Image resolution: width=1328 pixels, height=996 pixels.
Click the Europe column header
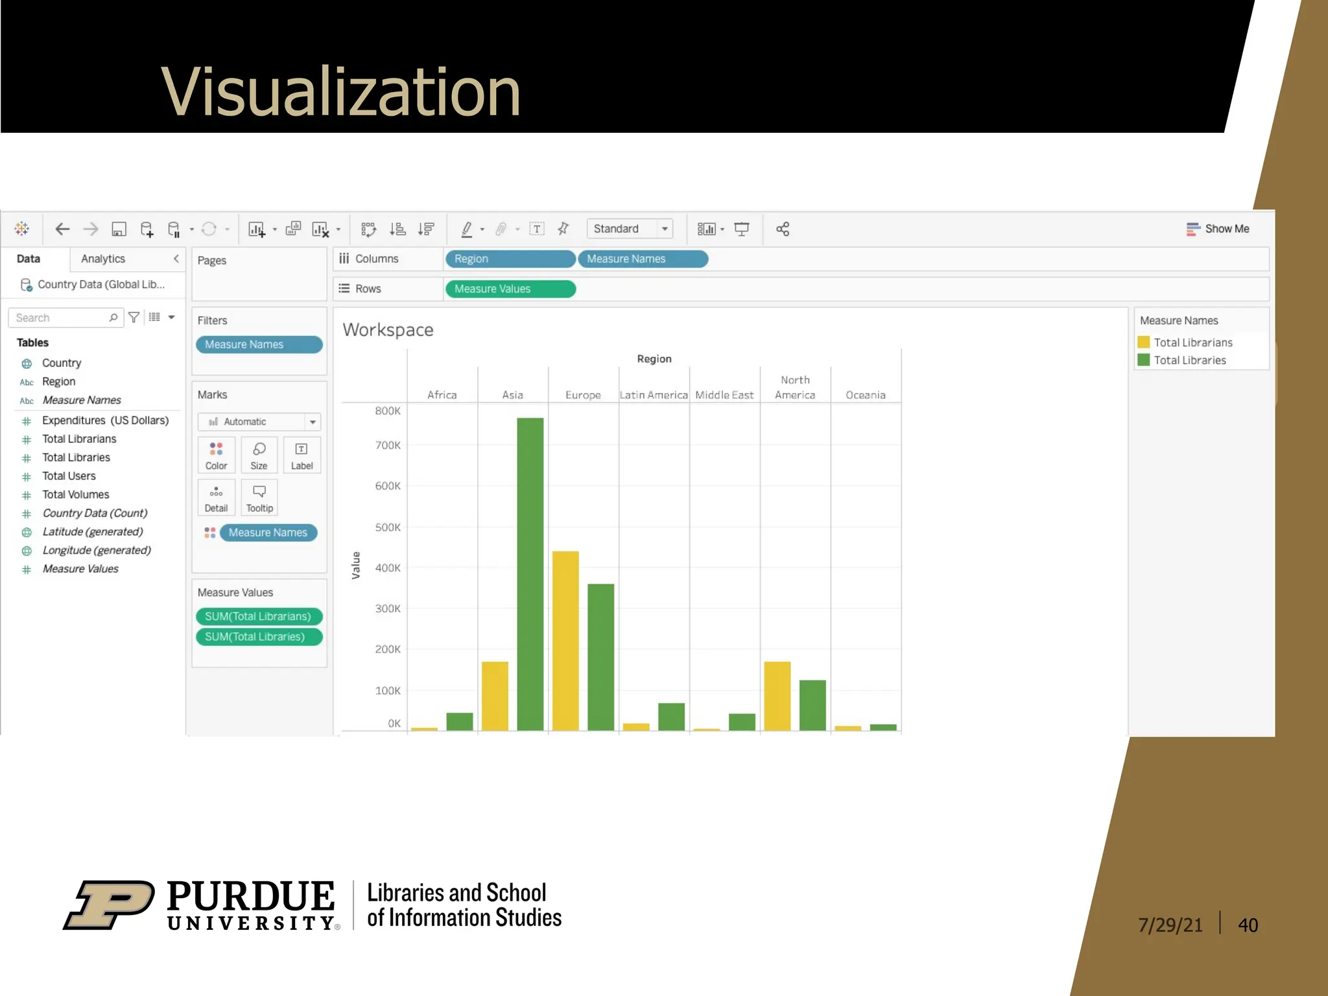[583, 395]
